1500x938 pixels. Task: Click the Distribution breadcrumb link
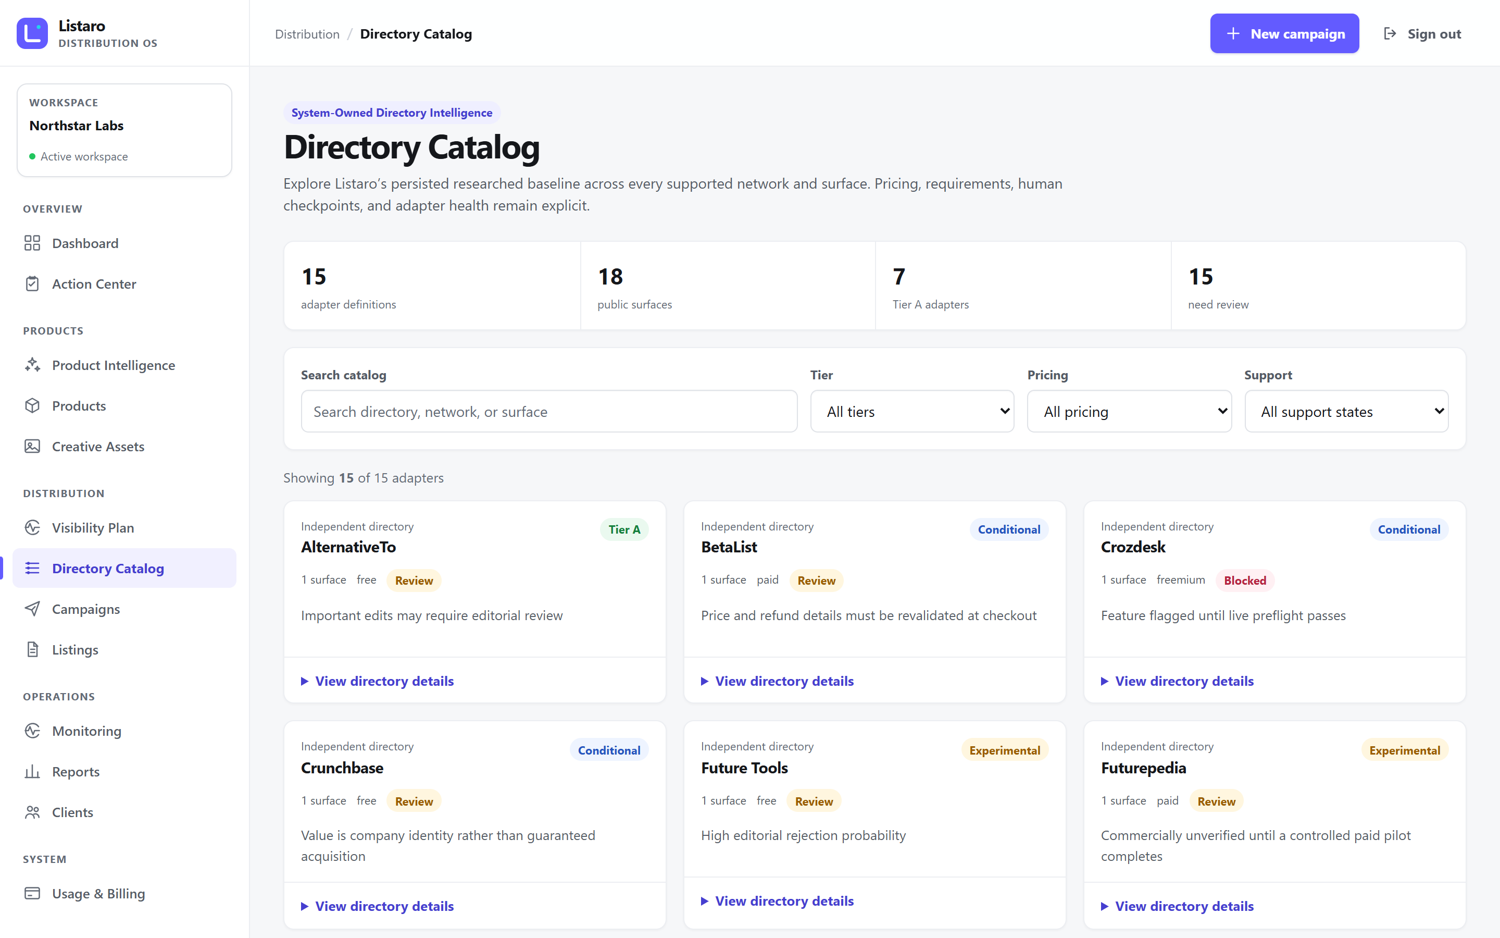click(307, 34)
